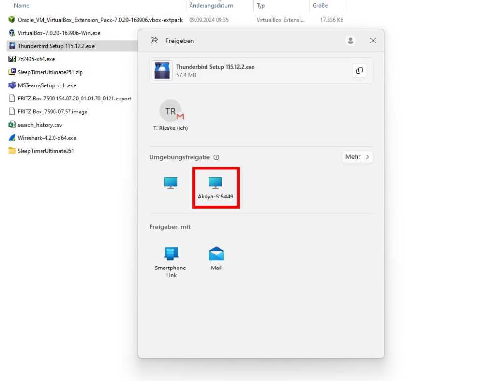Select the T. Rieske (Ich) Gmail contact

[x=171, y=111]
